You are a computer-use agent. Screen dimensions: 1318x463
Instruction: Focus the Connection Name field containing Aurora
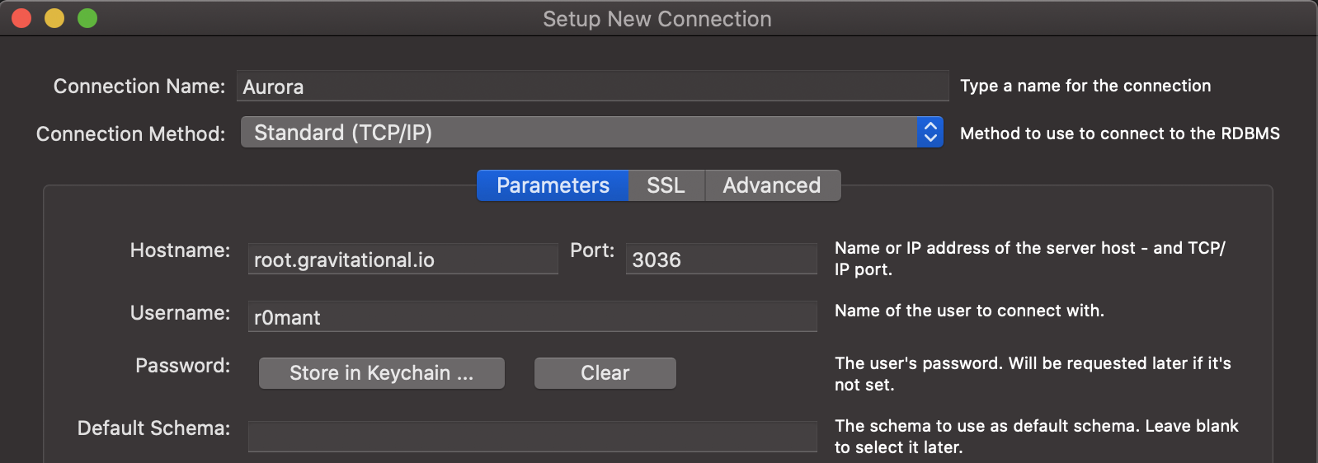[x=592, y=87]
